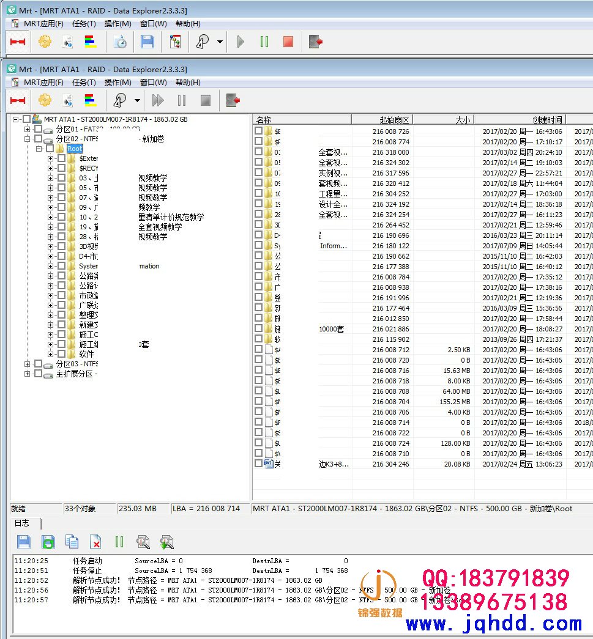Click the search tool icon in the front window toolbar
593x639 pixels.
click(x=121, y=100)
